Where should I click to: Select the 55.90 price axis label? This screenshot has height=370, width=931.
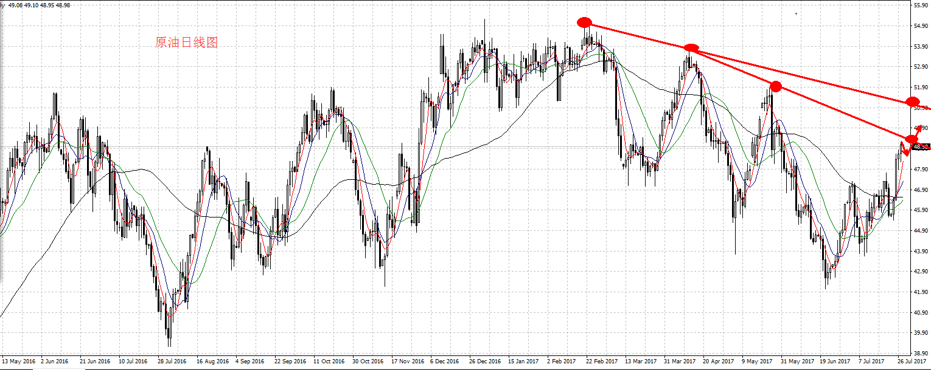click(x=921, y=5)
